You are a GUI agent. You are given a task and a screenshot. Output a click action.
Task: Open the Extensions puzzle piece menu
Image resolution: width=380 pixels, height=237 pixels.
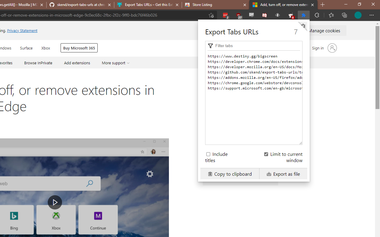(x=317, y=15)
